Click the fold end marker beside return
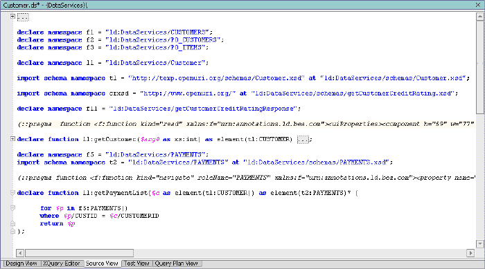The height and width of the screenshot is (269, 485). [x=12, y=223]
